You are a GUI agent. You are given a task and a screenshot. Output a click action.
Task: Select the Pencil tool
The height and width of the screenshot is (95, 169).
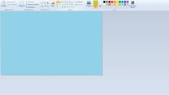42,3
